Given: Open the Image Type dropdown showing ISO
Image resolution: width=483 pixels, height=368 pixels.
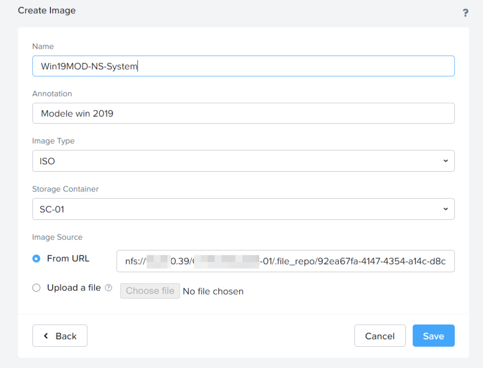Looking at the screenshot, I should [243, 161].
